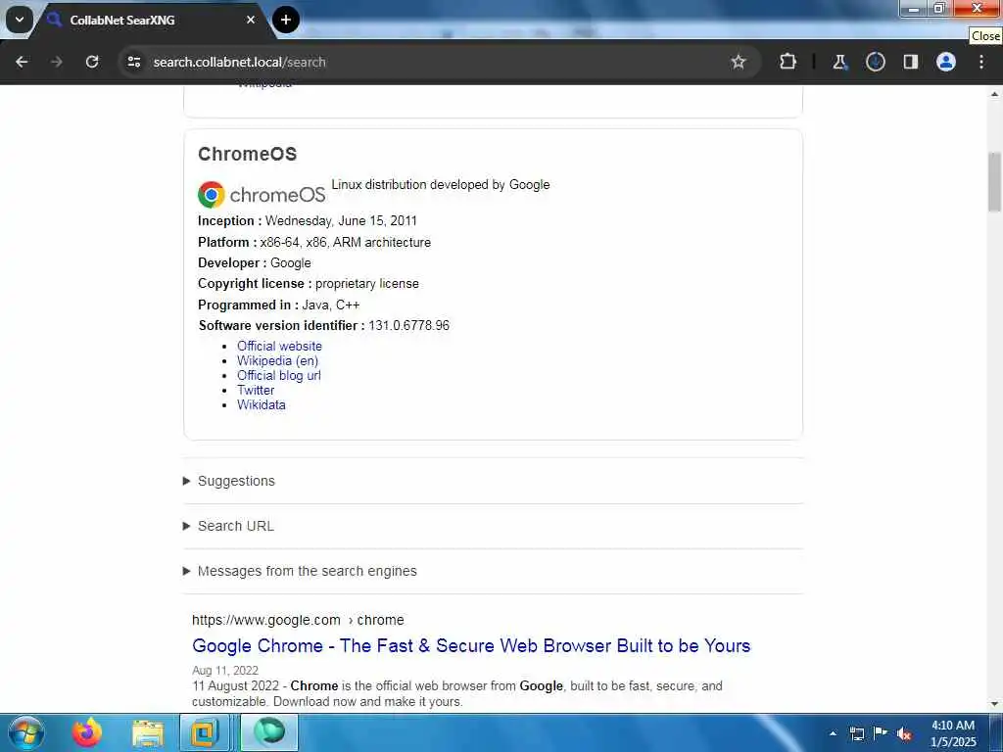1003x752 pixels.
Task: Bookmark this page with the star icon
Action: click(x=739, y=62)
